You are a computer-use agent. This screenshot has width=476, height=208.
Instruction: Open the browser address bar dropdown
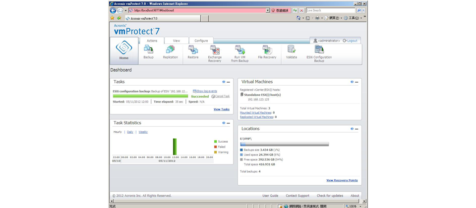(268, 10)
